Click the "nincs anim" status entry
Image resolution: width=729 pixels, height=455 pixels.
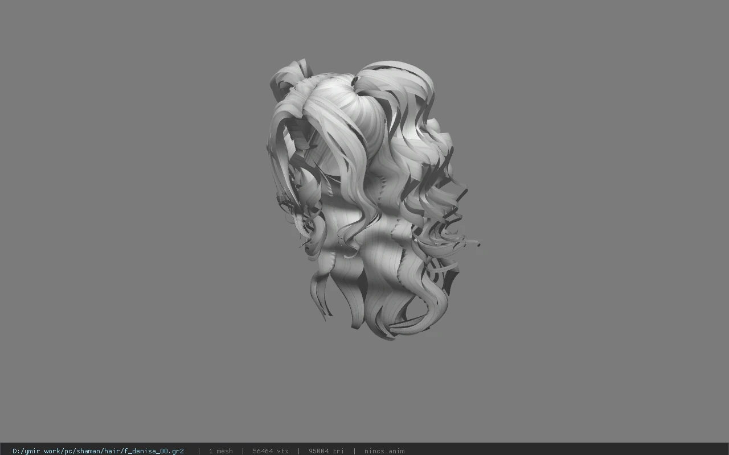click(384, 451)
